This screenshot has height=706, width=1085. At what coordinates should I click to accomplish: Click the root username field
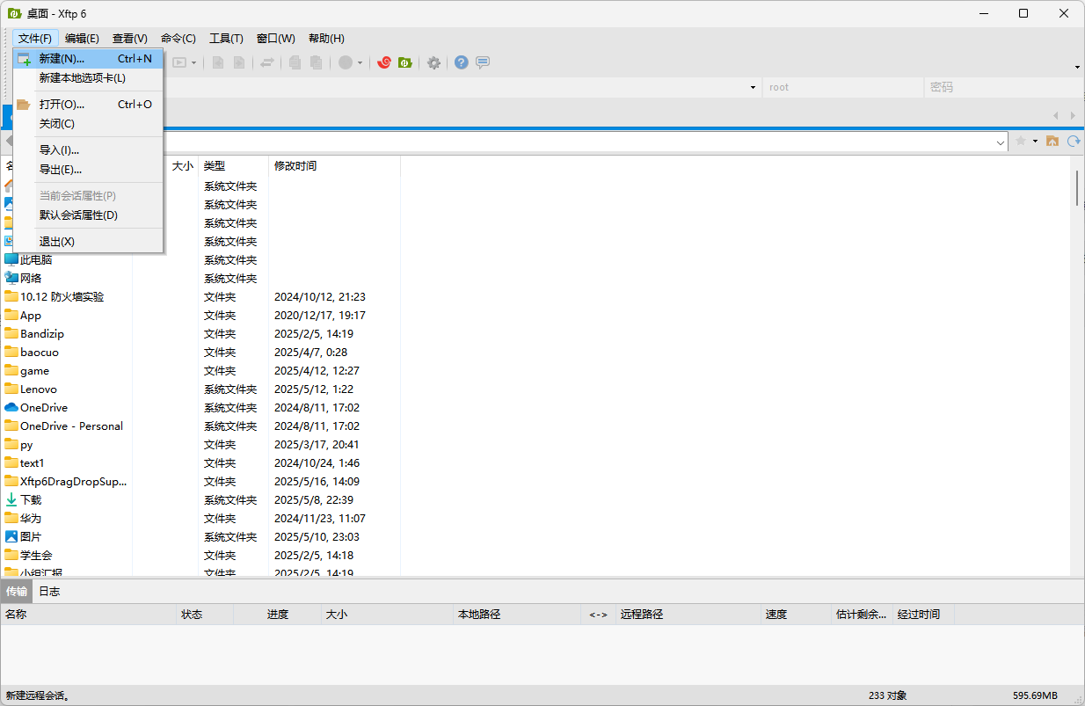click(x=842, y=87)
